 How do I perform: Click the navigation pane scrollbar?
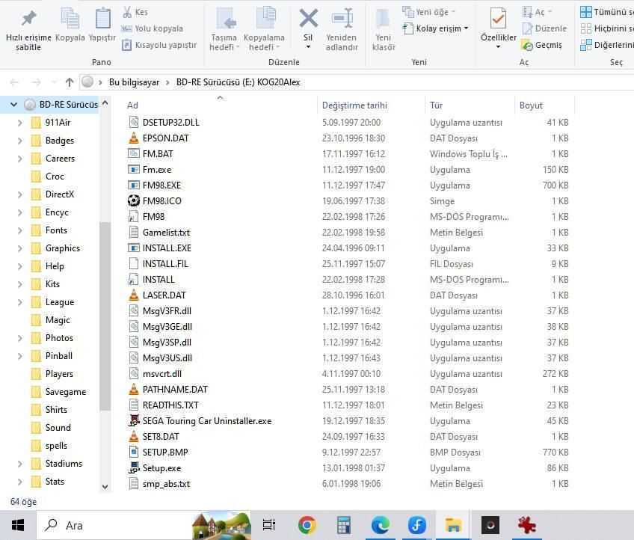pos(105,316)
